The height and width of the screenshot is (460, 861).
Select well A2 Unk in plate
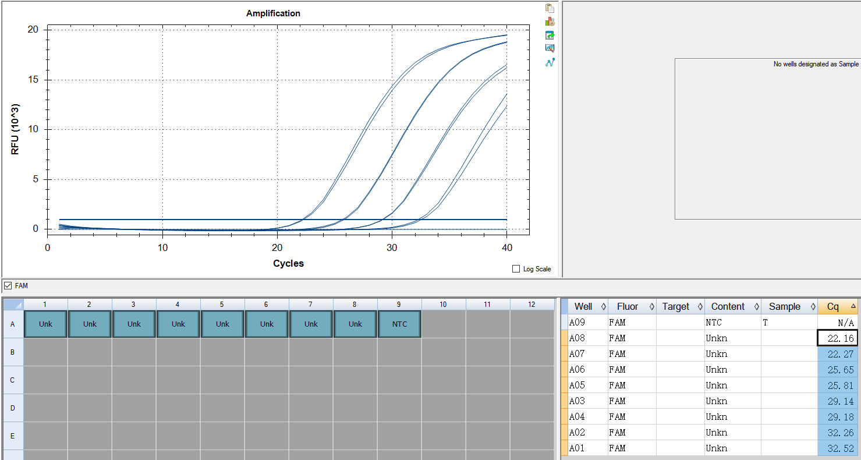pos(90,324)
